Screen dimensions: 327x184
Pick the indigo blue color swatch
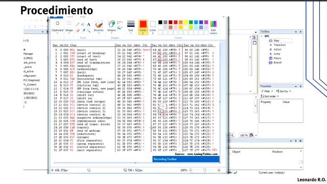pos(201,22)
